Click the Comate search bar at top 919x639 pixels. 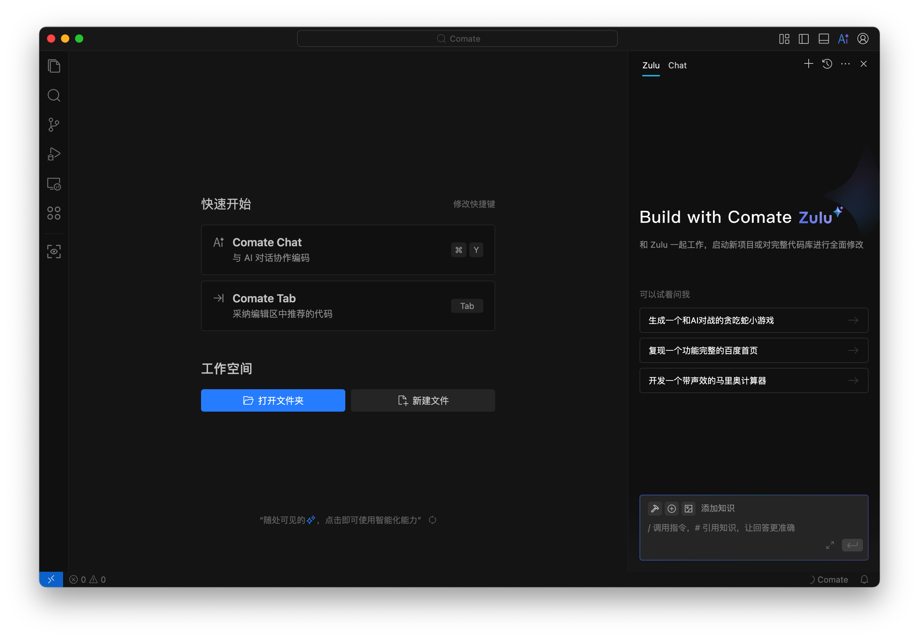[457, 39]
